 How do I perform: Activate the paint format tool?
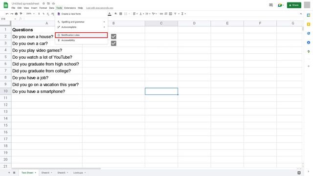(21, 14)
